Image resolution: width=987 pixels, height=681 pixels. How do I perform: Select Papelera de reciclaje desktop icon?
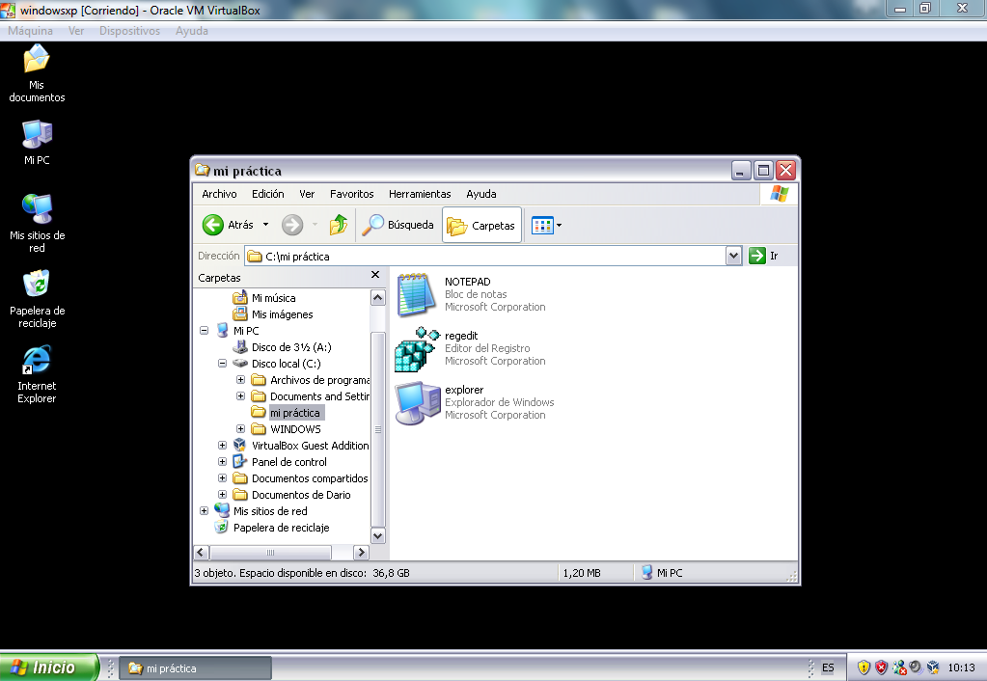coord(37,298)
